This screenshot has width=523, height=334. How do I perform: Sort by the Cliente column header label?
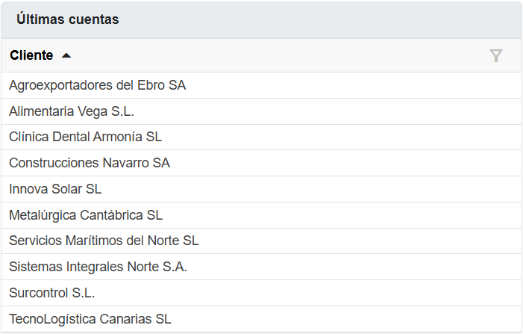pos(31,55)
